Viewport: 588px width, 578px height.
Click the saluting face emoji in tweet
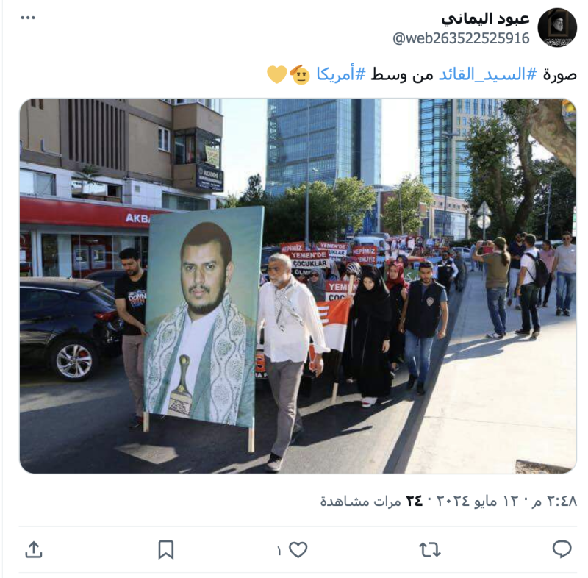click(300, 74)
